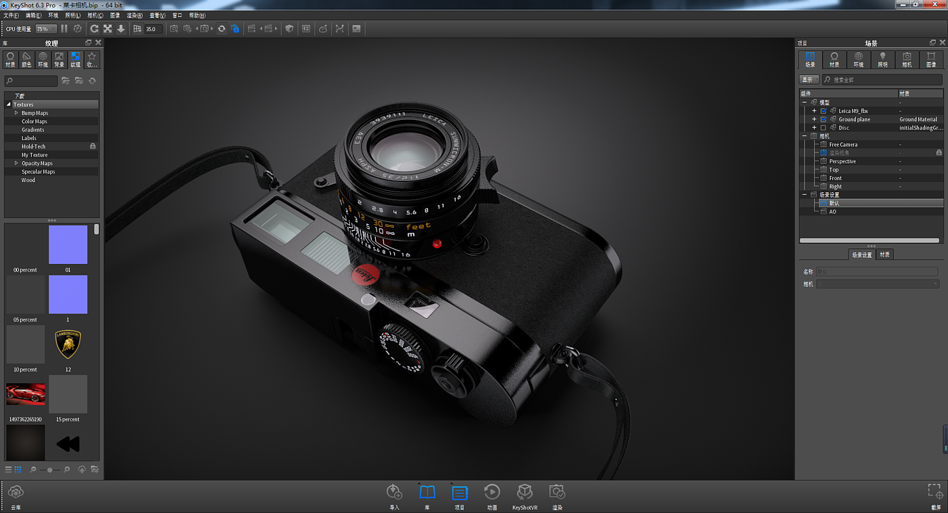Screen dimensions: 948x513
Task: Disable the Ground plane checkbox
Action: pyautogui.click(x=823, y=119)
